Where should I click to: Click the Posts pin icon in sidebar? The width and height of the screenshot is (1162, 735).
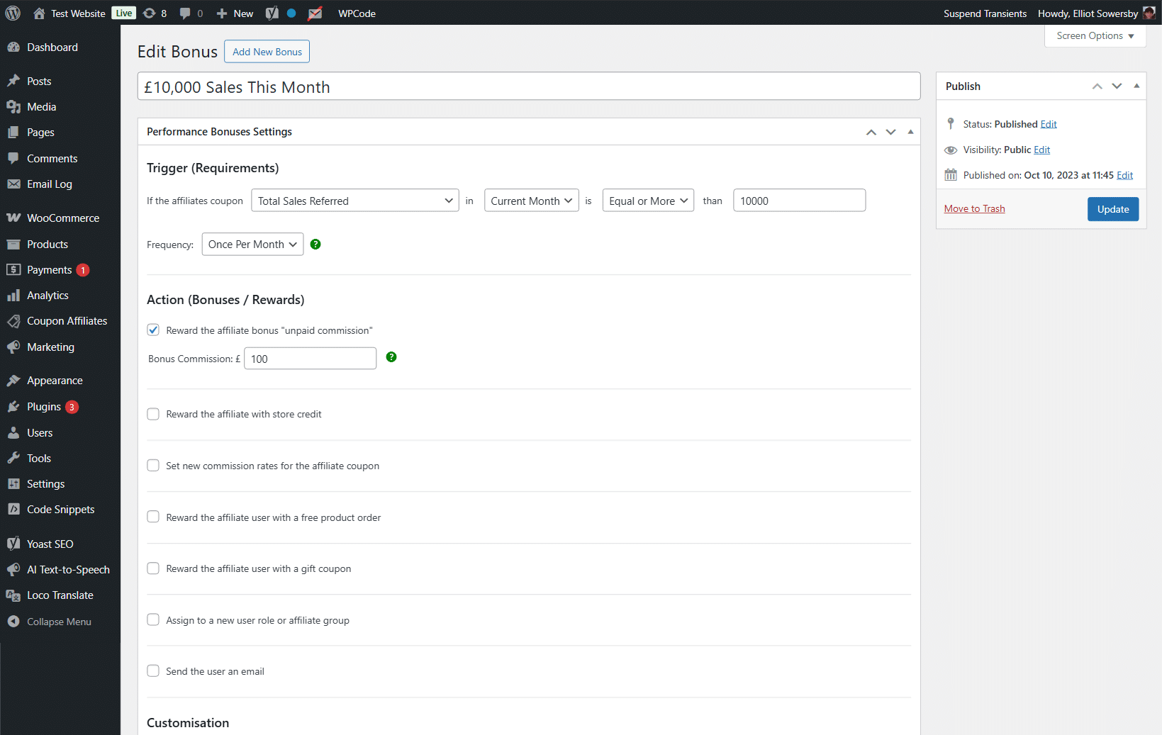[13, 81]
